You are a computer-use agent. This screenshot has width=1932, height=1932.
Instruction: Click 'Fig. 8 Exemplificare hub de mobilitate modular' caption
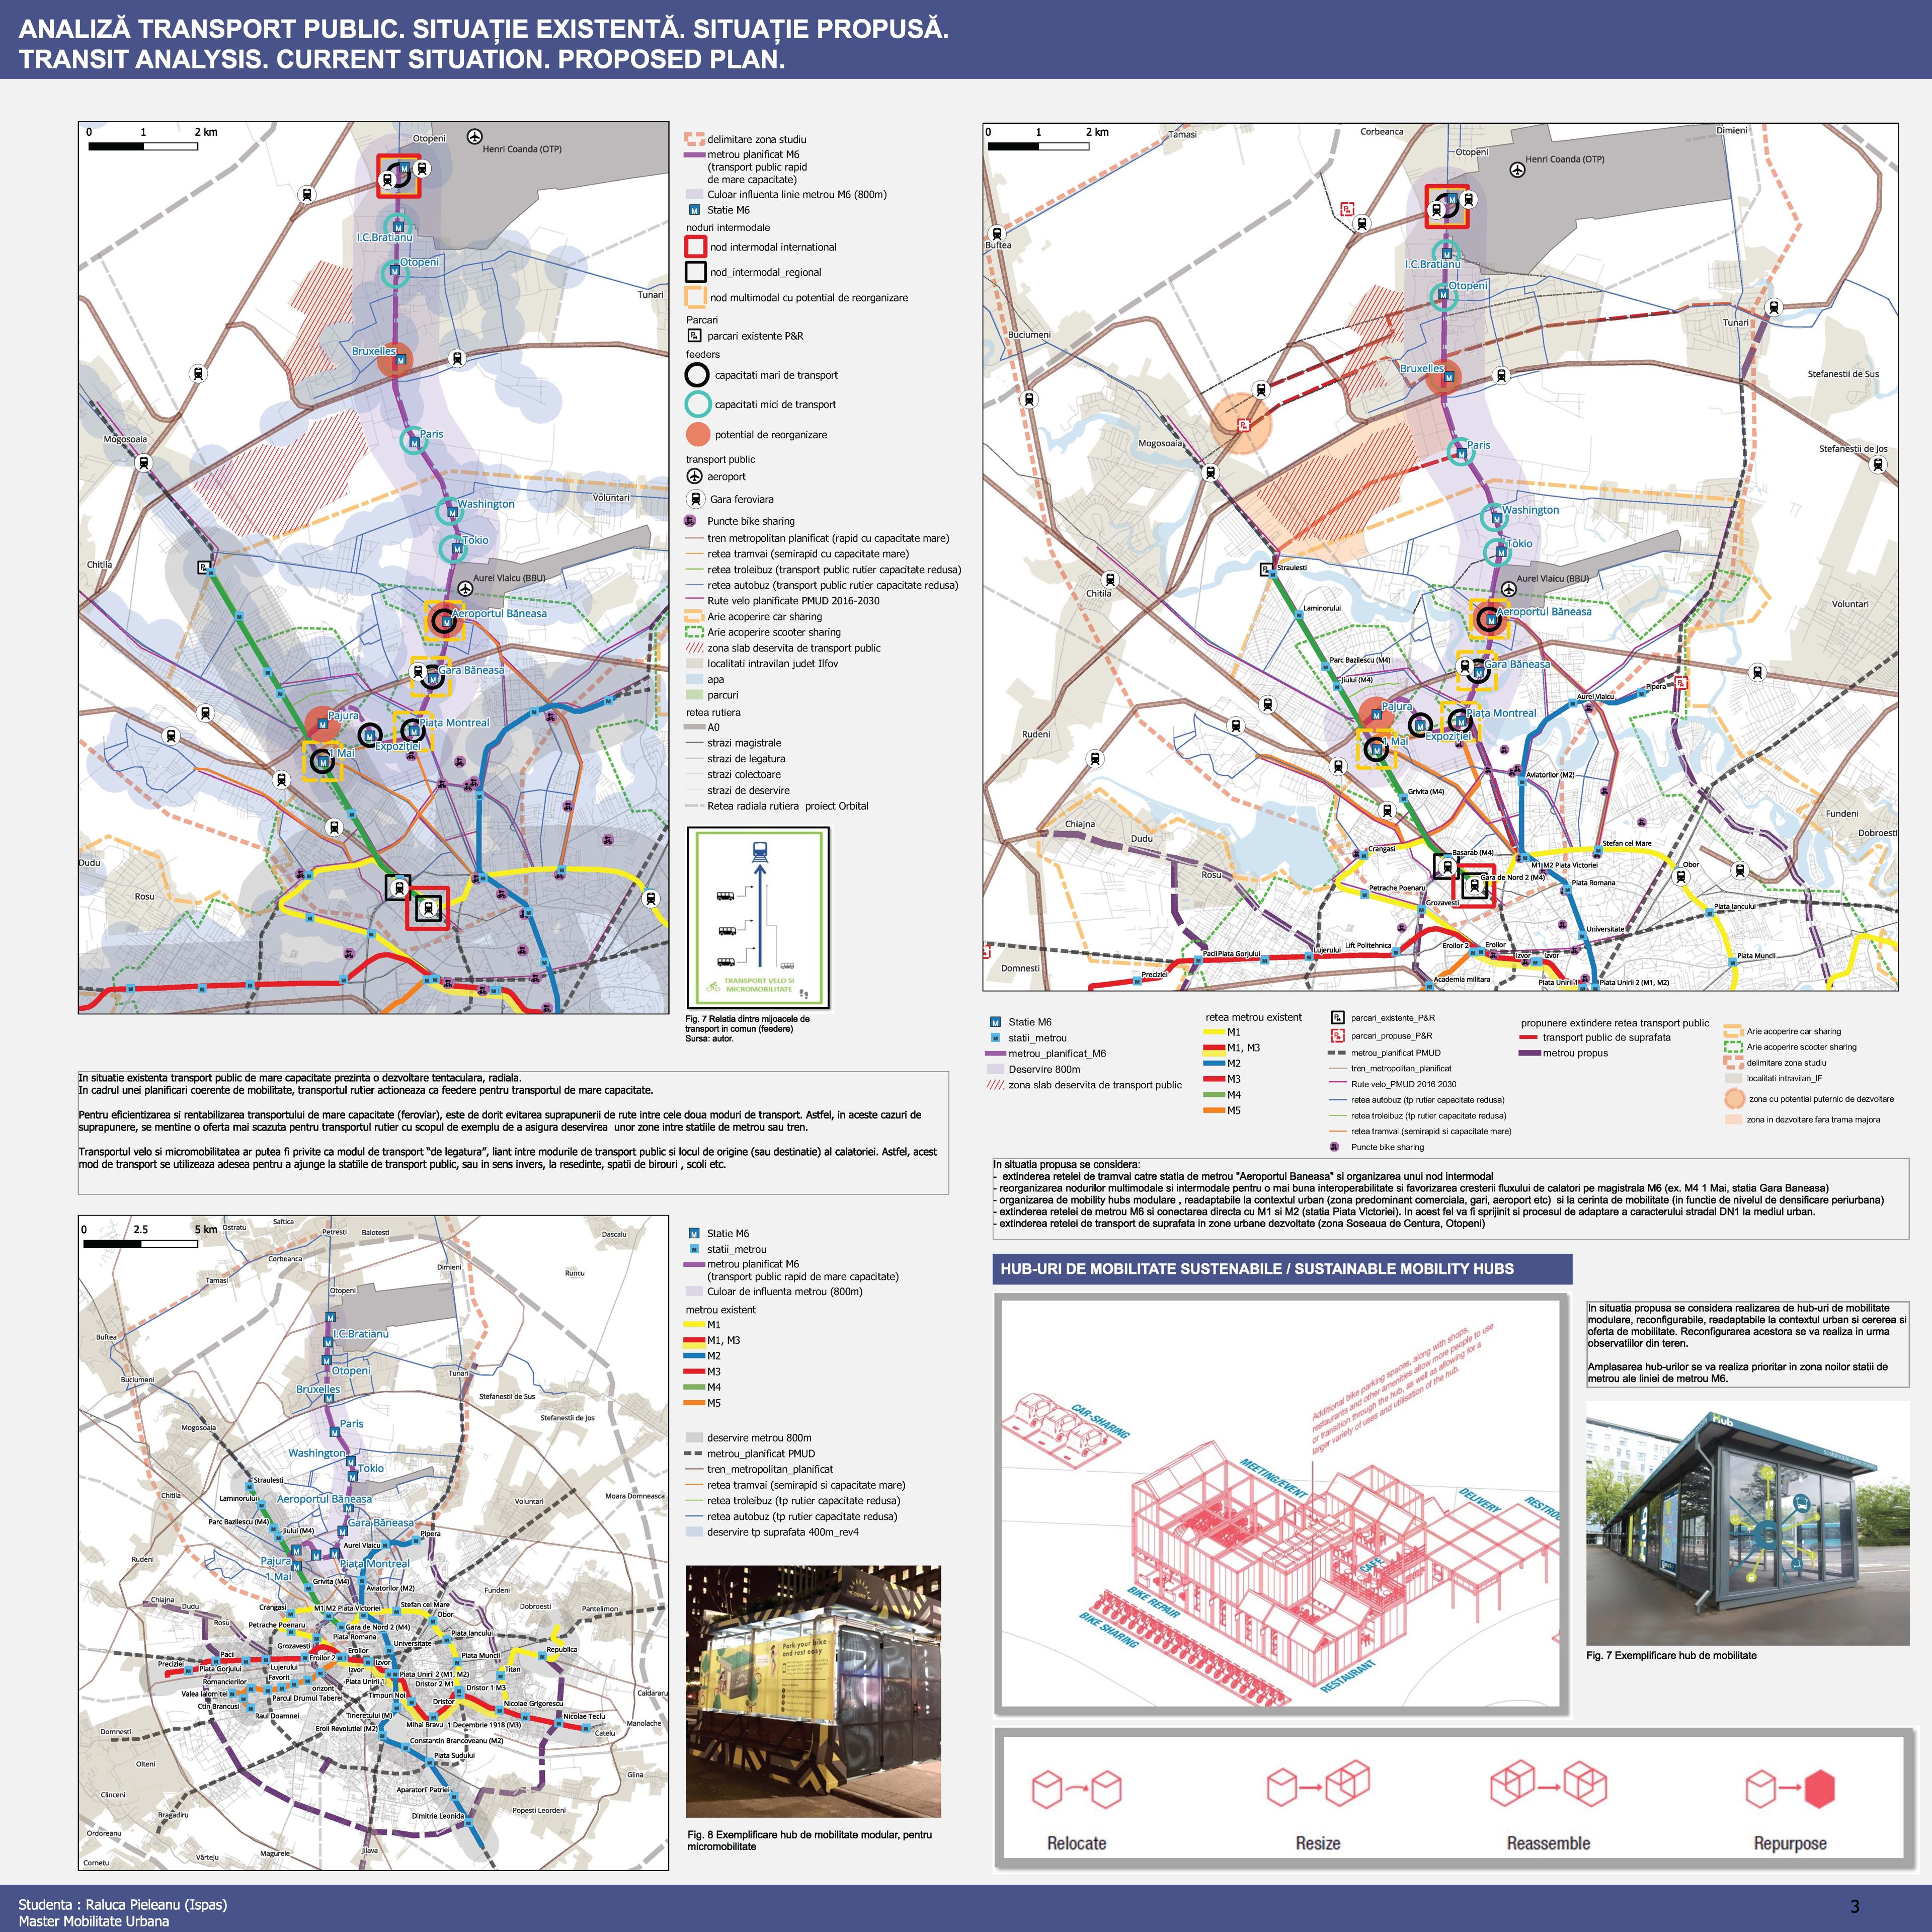pyautogui.click(x=810, y=1840)
